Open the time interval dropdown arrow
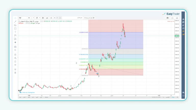 33,18
